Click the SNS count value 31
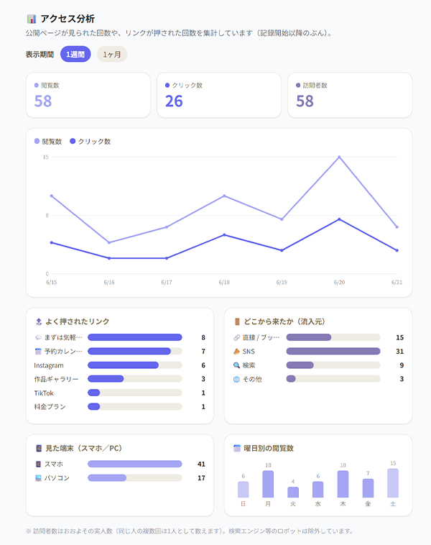This screenshot has height=545, width=431. click(x=399, y=352)
